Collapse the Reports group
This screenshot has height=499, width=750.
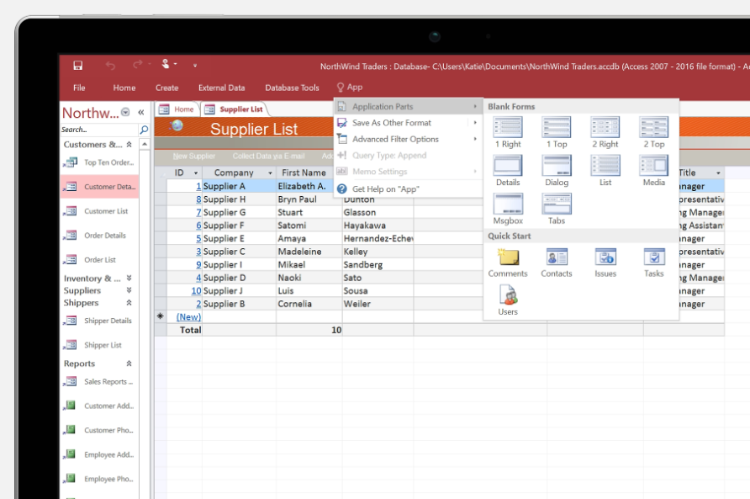[x=129, y=364]
